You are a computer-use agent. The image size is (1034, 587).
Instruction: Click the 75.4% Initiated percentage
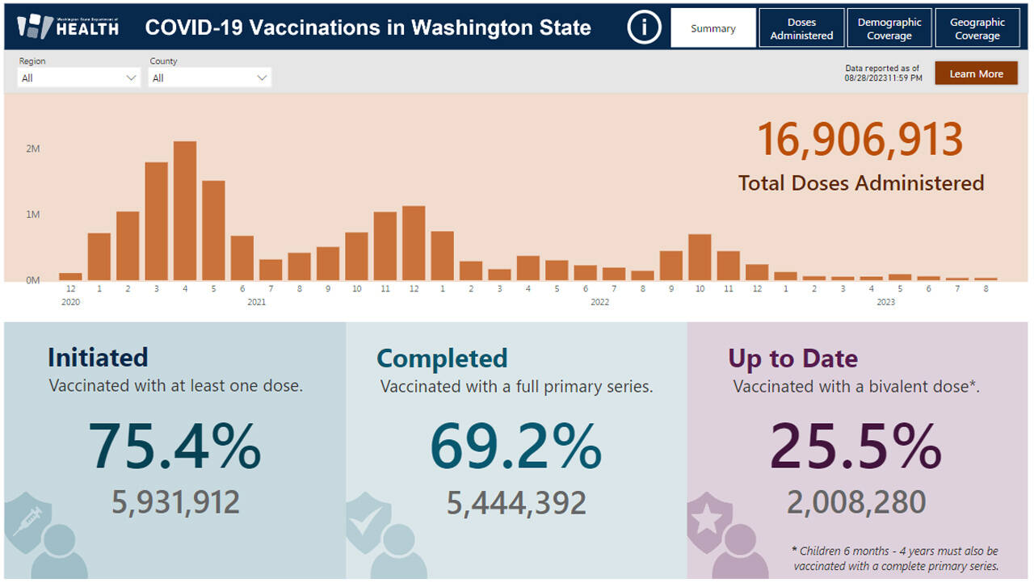pos(174,447)
